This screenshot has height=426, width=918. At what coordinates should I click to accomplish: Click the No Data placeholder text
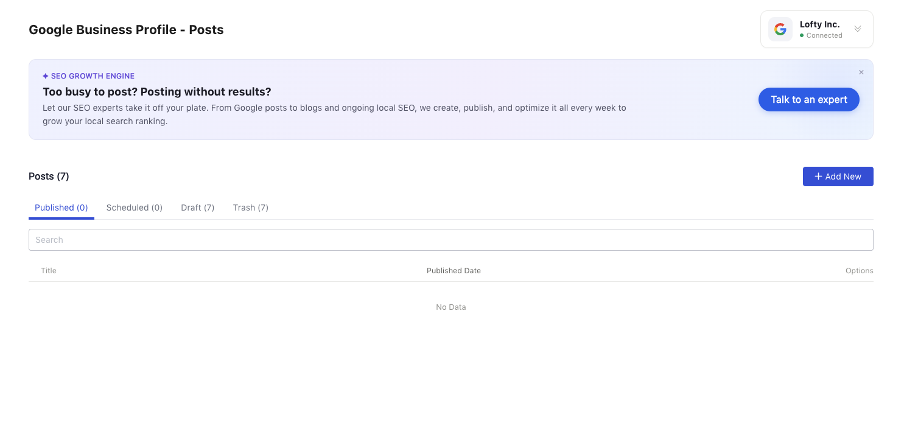coord(451,307)
